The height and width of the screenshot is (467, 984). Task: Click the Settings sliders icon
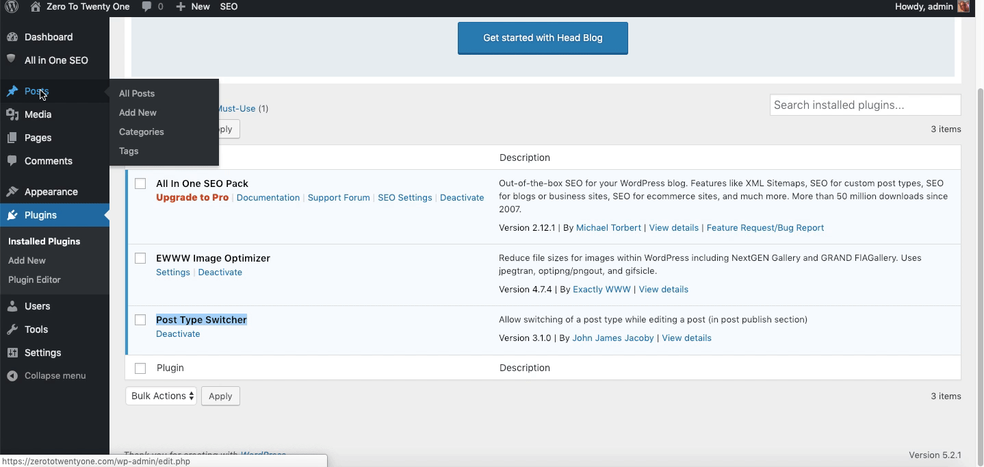[12, 353]
